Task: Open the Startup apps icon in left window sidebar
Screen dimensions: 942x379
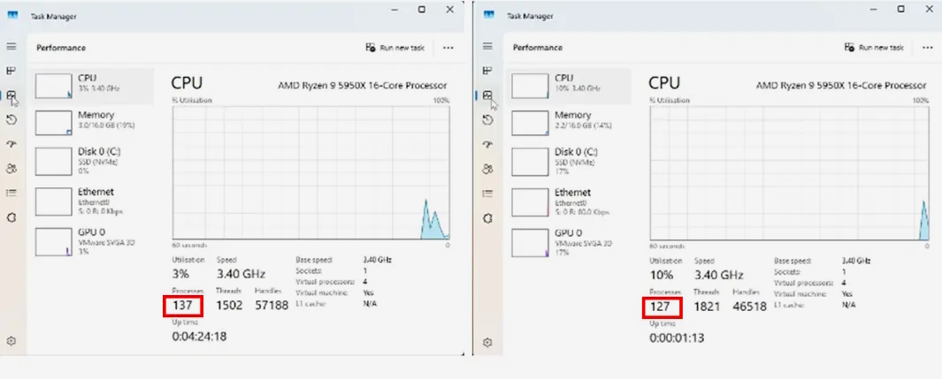Action: [x=11, y=144]
